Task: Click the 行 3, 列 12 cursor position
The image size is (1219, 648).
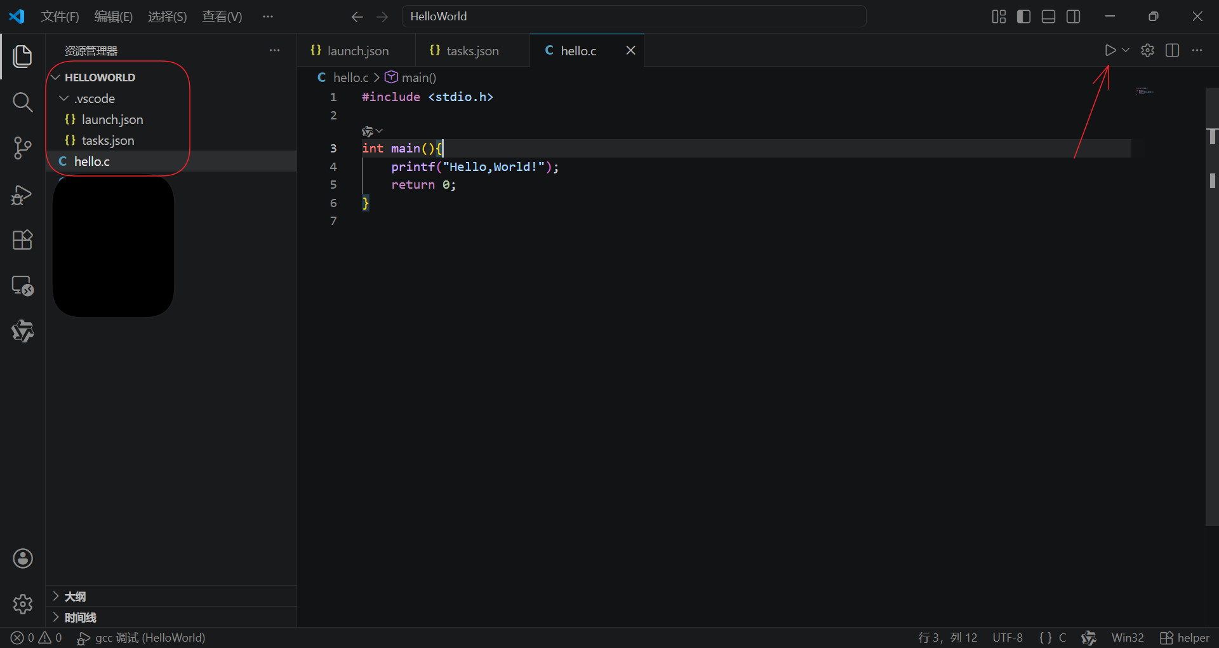Action: pyautogui.click(x=947, y=638)
